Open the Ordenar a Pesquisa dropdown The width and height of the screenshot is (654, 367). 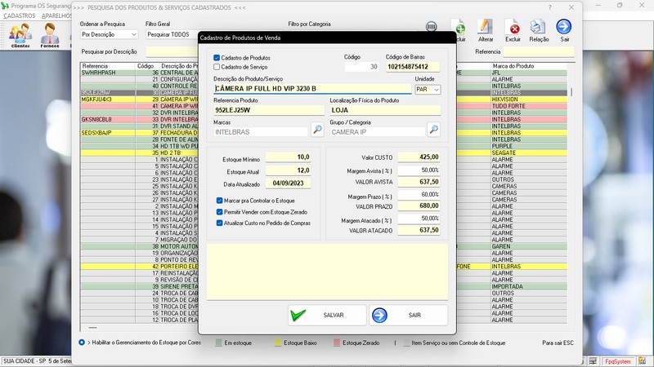pyautogui.click(x=109, y=34)
